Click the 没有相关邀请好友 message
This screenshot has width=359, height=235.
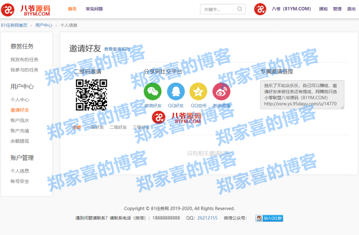[209, 153]
